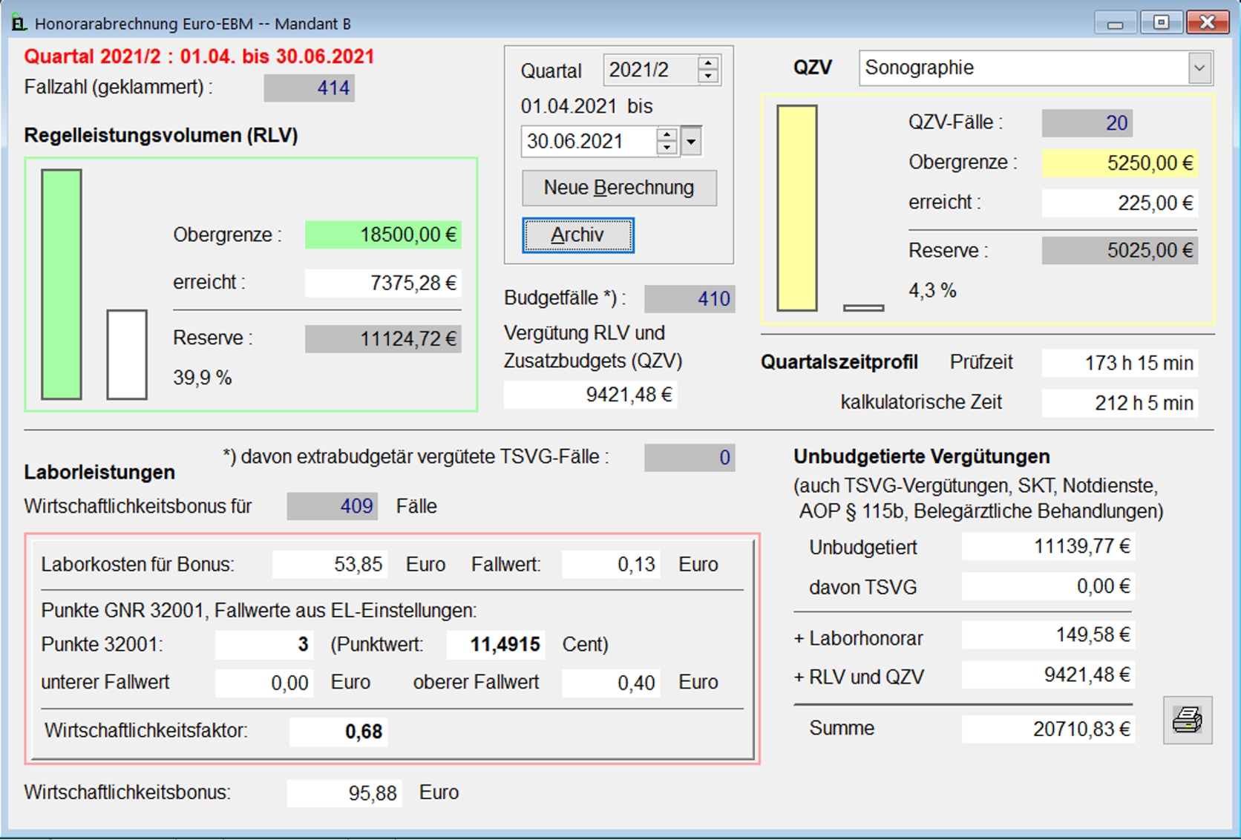Click the Quartal 2021/2 input field

coord(649,70)
